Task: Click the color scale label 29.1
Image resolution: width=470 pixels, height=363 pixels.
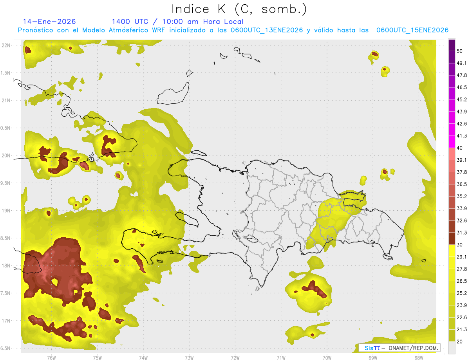Action: pyautogui.click(x=462, y=256)
